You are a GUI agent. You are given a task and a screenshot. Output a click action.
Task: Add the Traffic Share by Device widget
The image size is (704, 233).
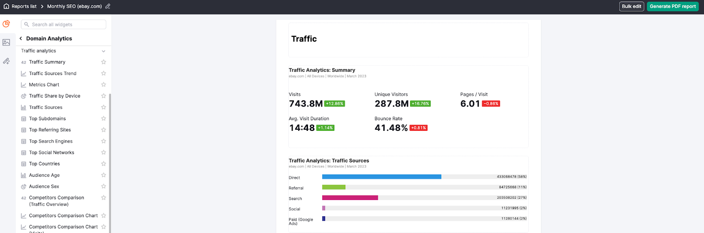55,96
